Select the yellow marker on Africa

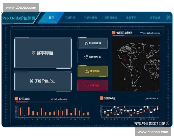[x=153, y=74]
